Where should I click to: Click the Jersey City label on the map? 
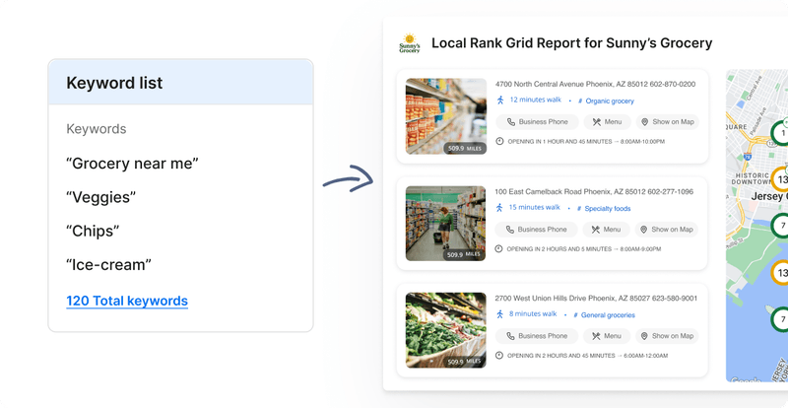(769, 196)
